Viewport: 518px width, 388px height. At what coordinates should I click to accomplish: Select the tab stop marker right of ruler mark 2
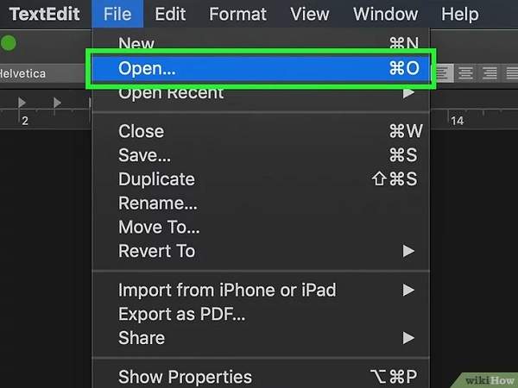point(57,103)
